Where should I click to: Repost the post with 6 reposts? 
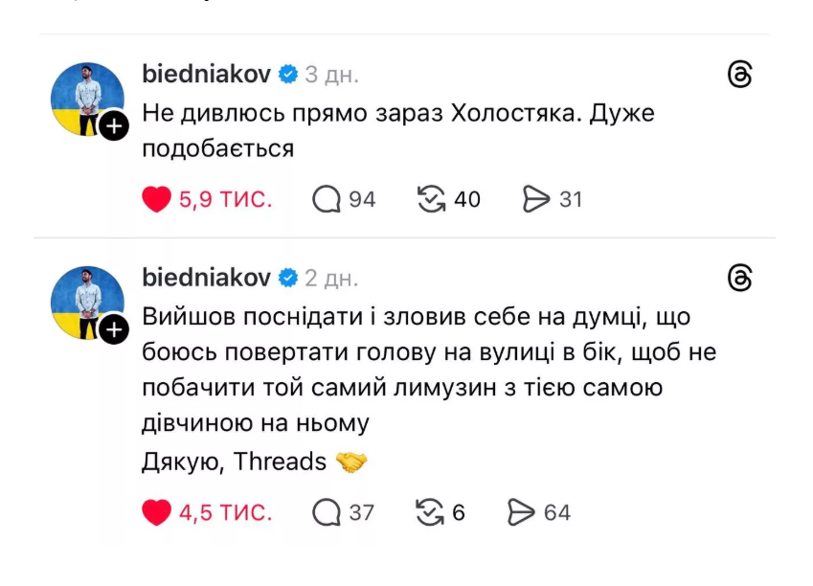tap(430, 512)
